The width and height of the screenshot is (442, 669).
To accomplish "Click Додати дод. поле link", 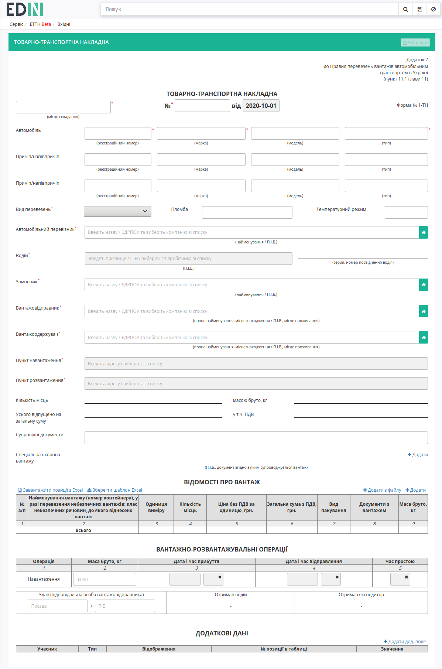I will pos(405,642).
